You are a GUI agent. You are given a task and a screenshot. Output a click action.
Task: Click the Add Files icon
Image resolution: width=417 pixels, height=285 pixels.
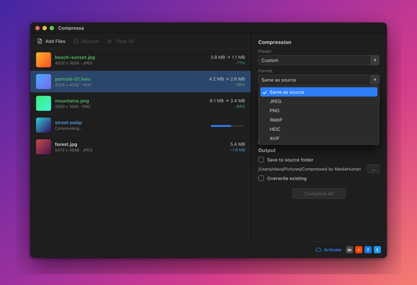[39, 41]
